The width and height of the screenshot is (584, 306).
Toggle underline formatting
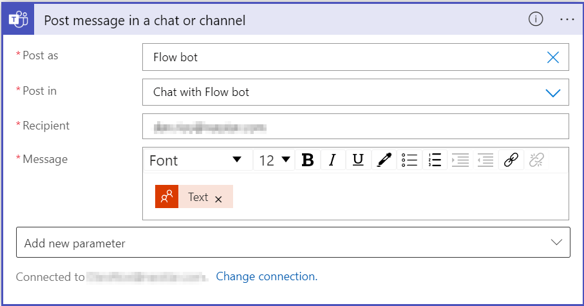pyautogui.click(x=358, y=160)
